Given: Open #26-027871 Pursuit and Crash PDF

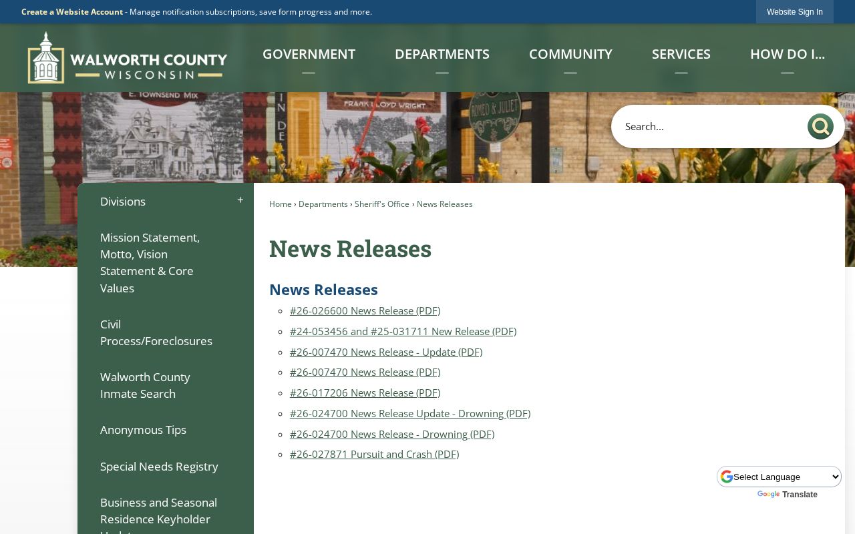Looking at the screenshot, I should coord(374,454).
